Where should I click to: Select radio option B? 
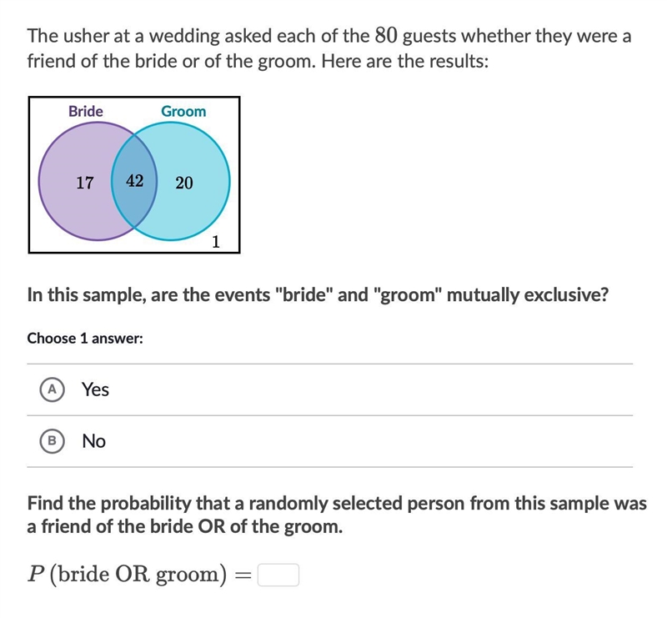click(x=53, y=441)
